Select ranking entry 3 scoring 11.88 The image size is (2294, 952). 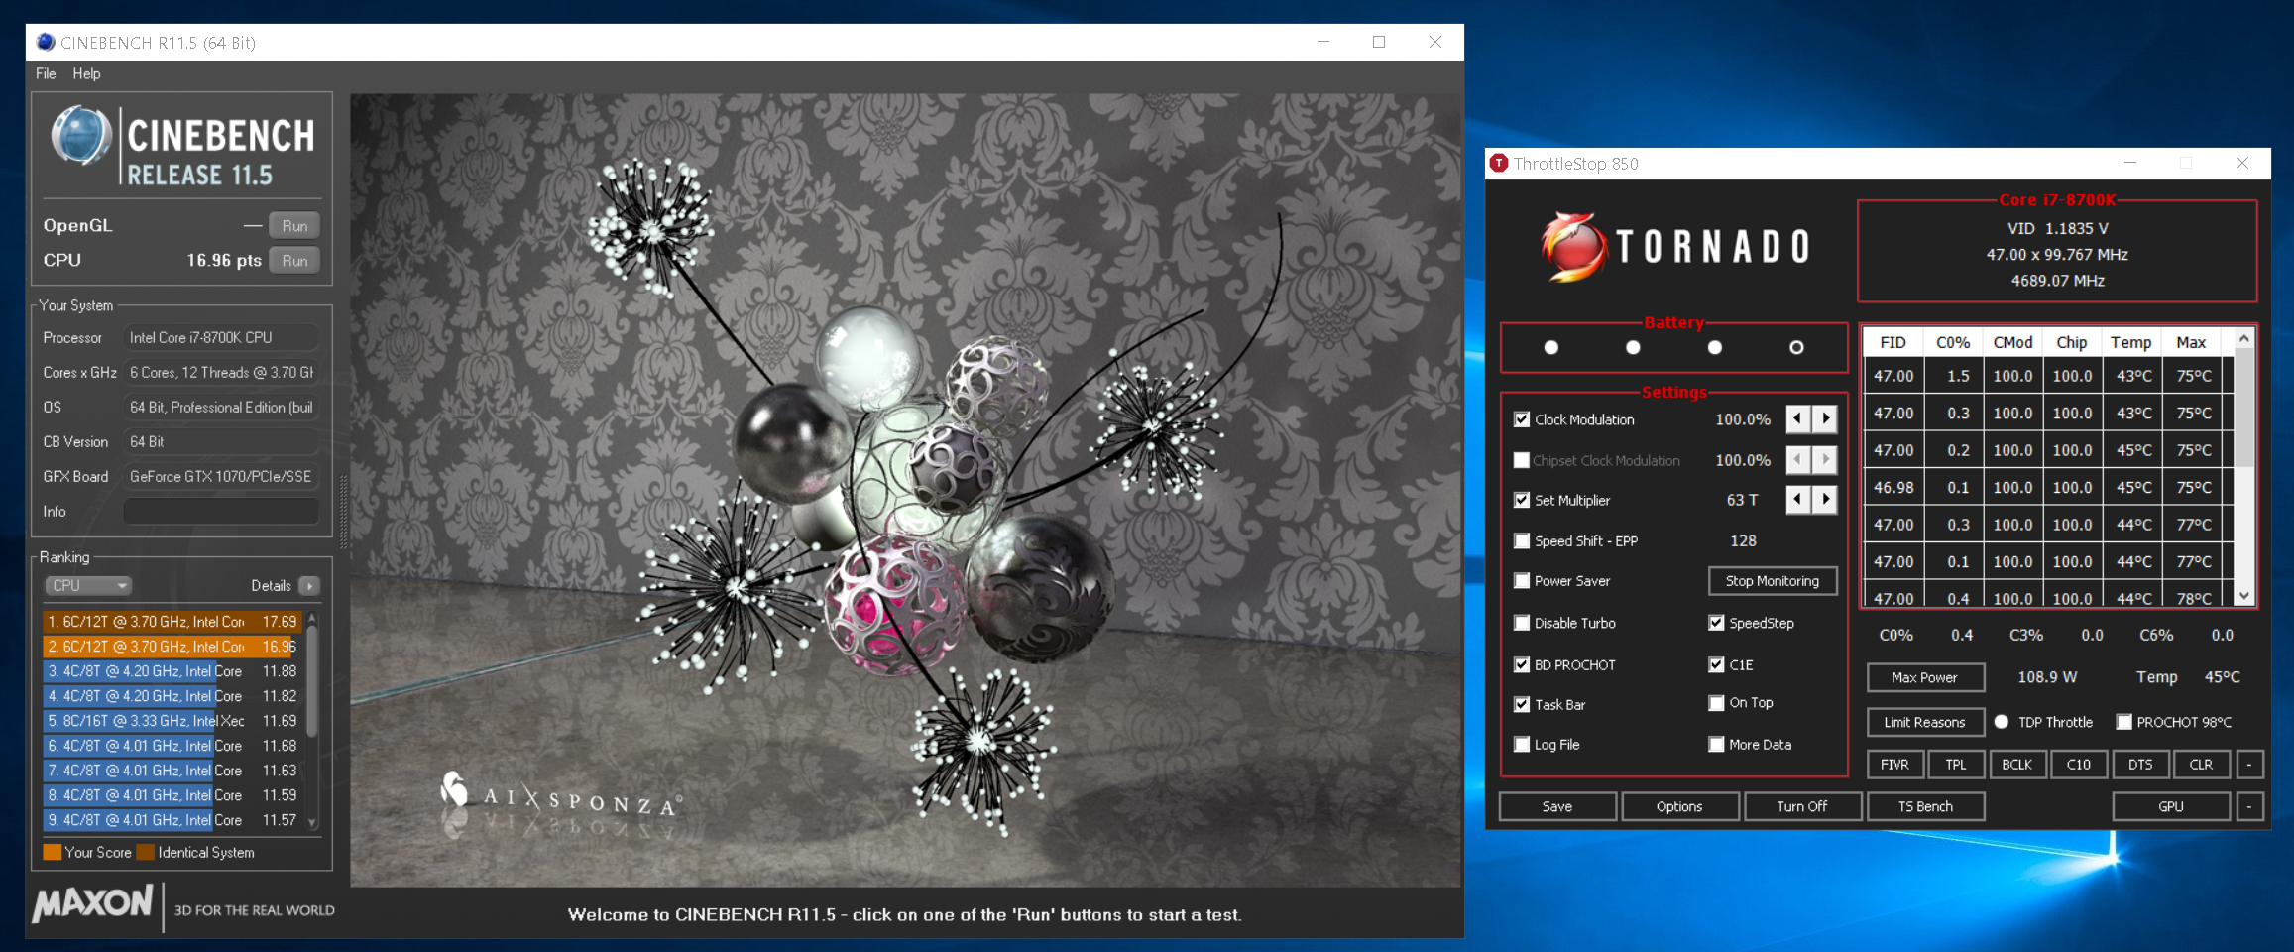pos(172,671)
